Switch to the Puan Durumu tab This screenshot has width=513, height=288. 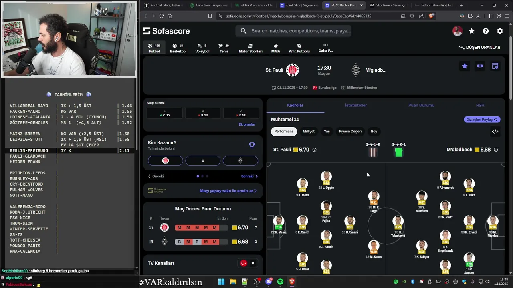421,105
